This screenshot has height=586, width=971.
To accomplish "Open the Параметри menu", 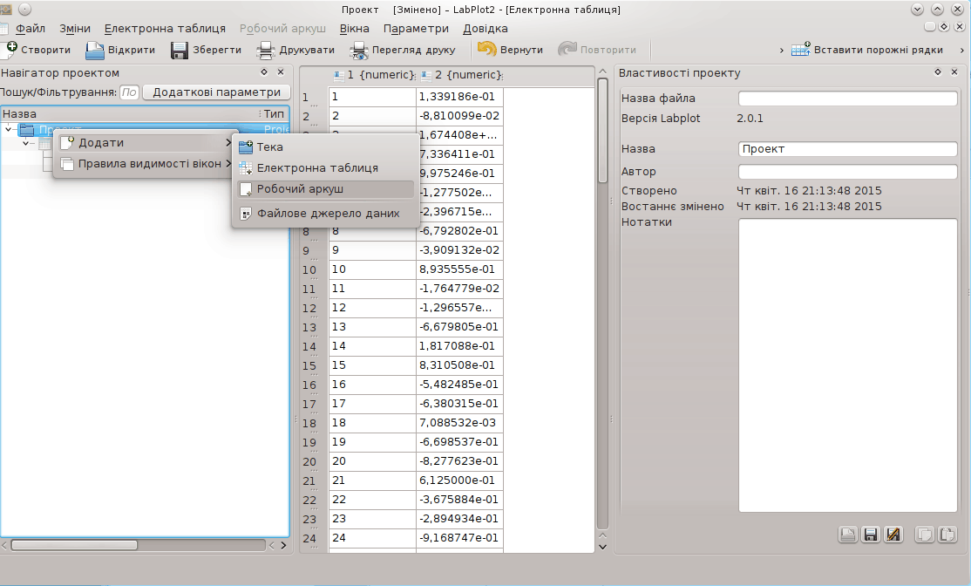I will click(416, 29).
